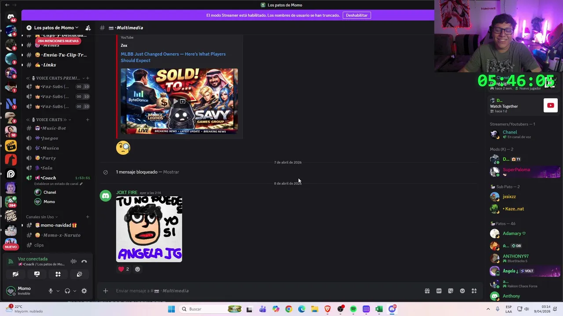The height and width of the screenshot is (316, 563).
Task: Open Discord direct messages home icon
Action: (11, 17)
